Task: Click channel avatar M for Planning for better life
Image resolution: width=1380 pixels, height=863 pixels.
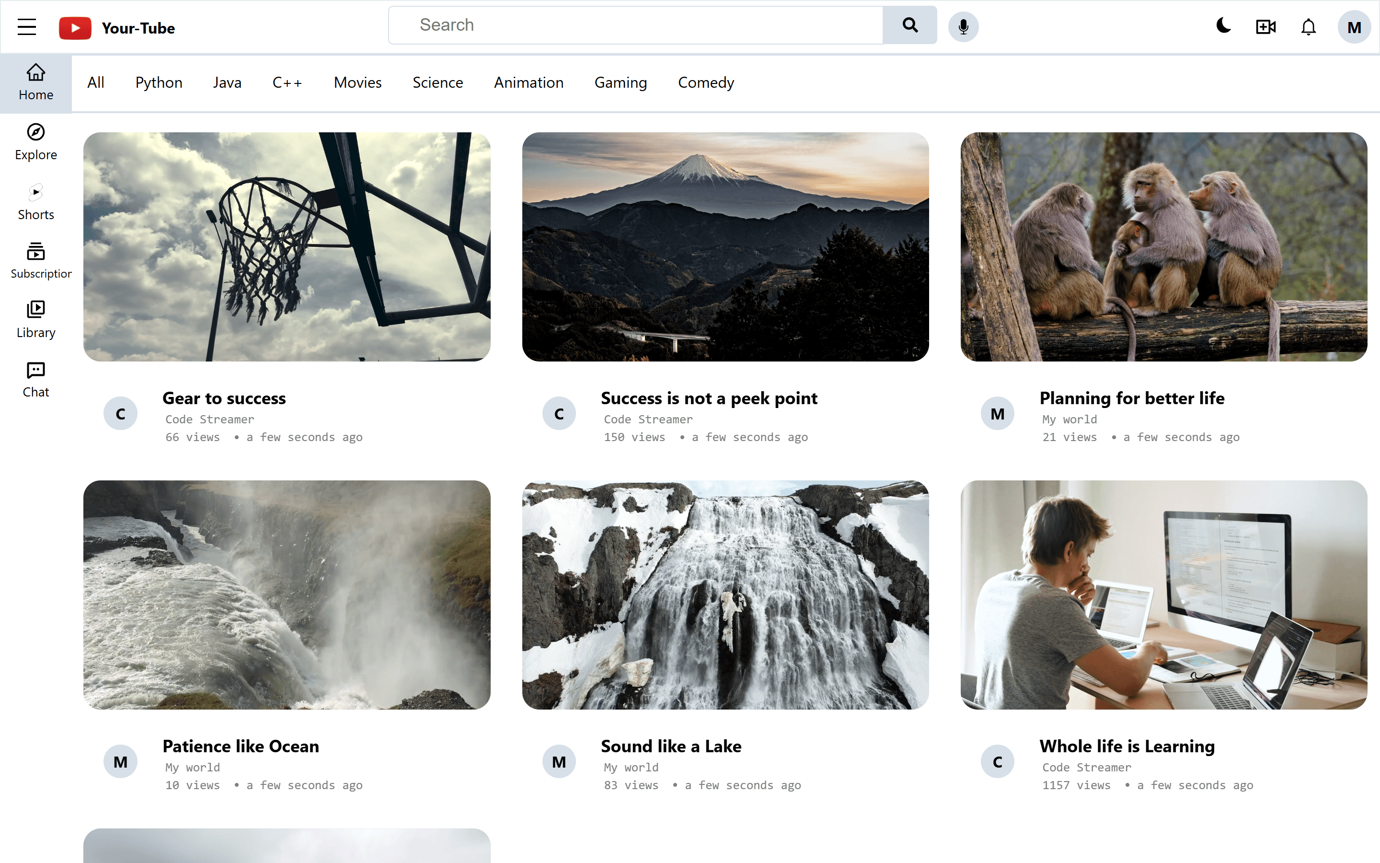Action: [997, 413]
